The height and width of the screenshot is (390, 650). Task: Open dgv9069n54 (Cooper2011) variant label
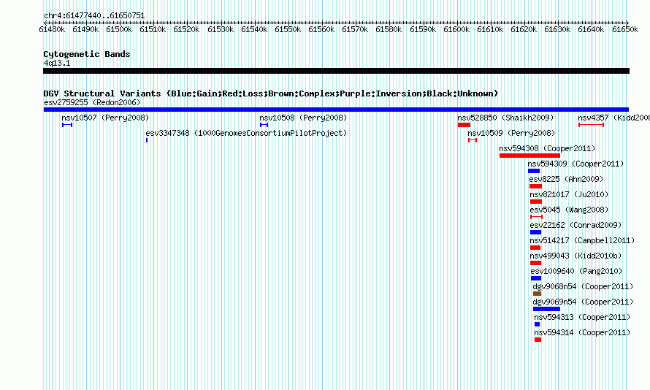(x=583, y=302)
